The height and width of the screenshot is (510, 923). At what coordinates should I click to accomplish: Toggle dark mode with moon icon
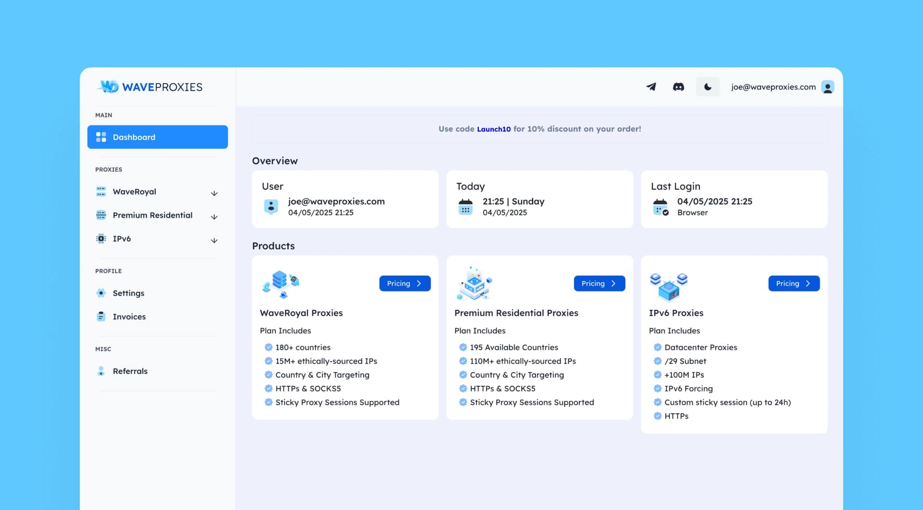(x=708, y=87)
